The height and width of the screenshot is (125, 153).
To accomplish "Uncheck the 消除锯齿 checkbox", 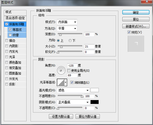I will click(72, 82).
